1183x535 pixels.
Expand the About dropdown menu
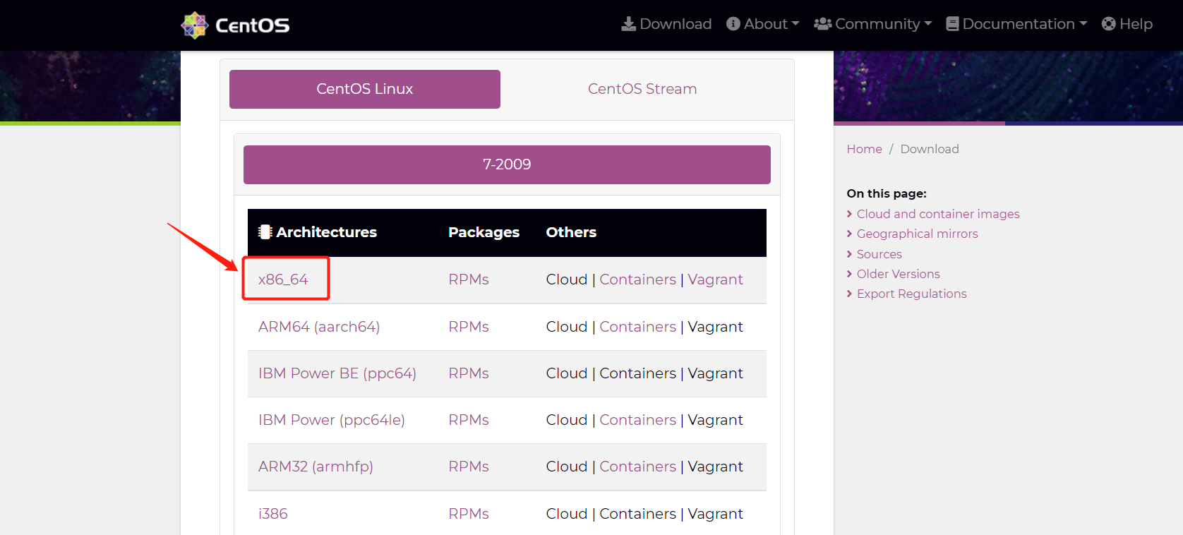(763, 24)
